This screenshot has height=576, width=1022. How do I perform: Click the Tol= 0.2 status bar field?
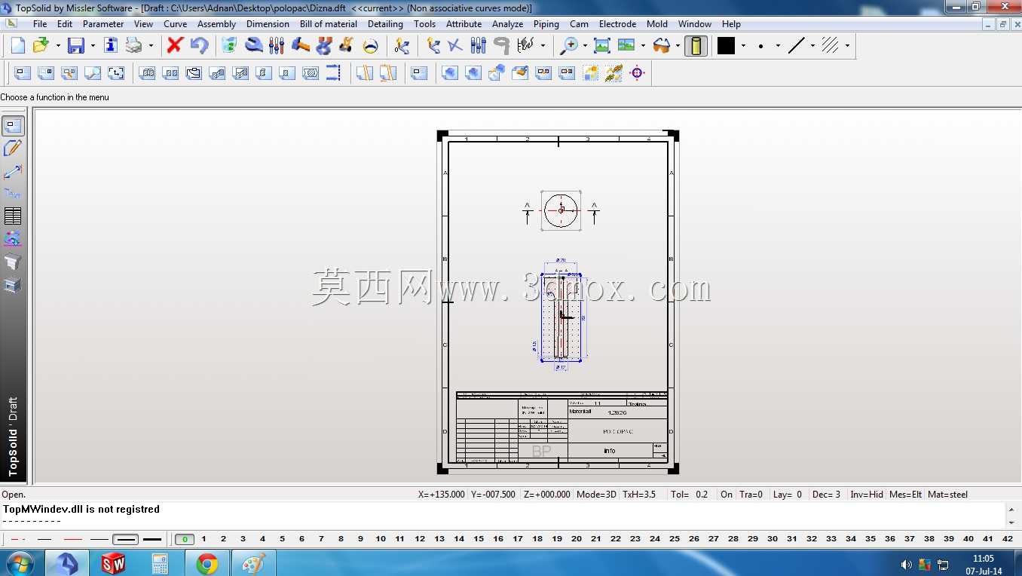pos(690,495)
